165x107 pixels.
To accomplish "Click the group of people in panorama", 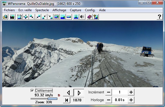I will [x=100, y=48].
